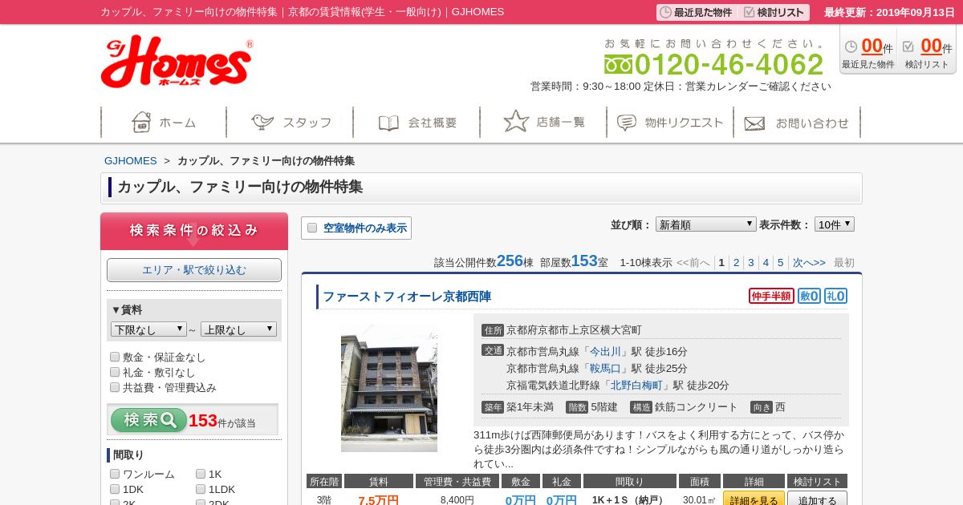This screenshot has width=963, height=505.
Task: Click the property building photo thumbnail
Action: tap(389, 389)
